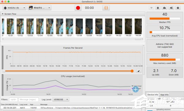Click the Max memory used panel
This screenshot has width=184, height=111.
tap(165, 59)
